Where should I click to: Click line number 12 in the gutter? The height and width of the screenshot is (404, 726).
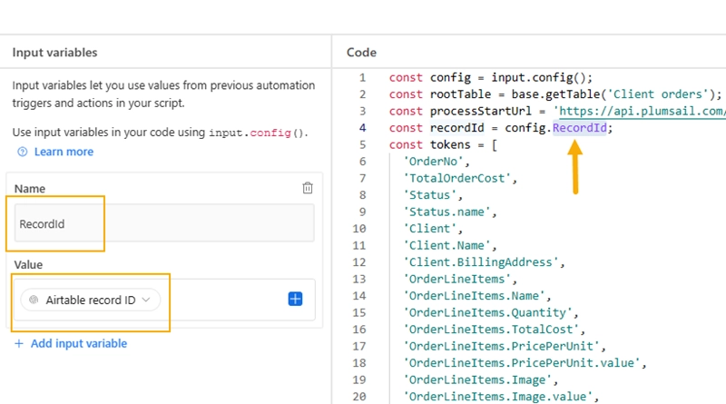[359, 262]
